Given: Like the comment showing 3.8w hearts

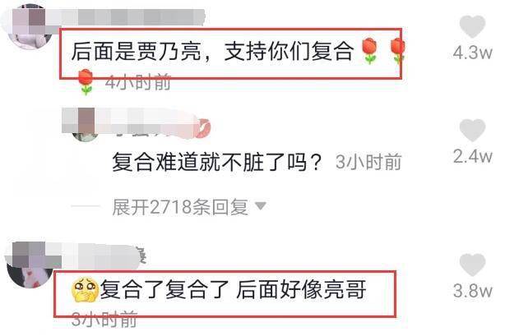Looking at the screenshot, I should (x=472, y=265).
